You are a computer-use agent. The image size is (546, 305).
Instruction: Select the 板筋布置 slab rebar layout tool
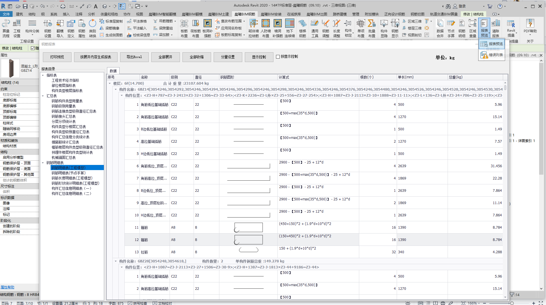pyautogui.click(x=184, y=28)
